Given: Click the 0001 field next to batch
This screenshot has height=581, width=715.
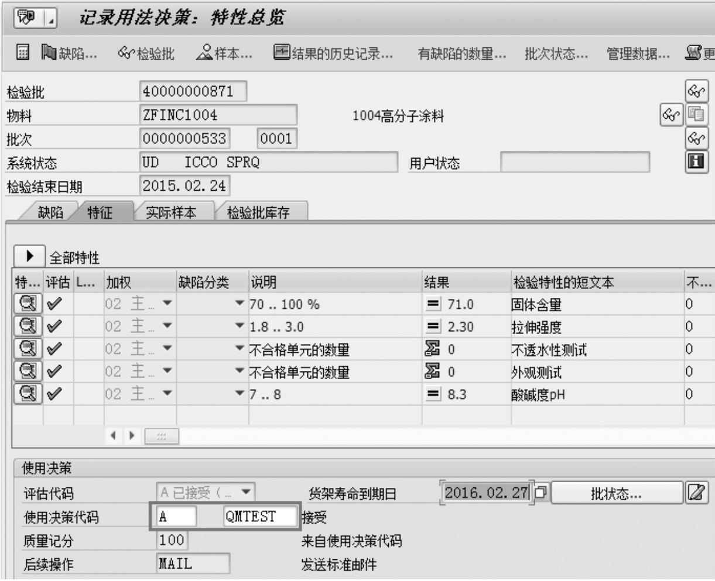Looking at the screenshot, I should coord(277,139).
